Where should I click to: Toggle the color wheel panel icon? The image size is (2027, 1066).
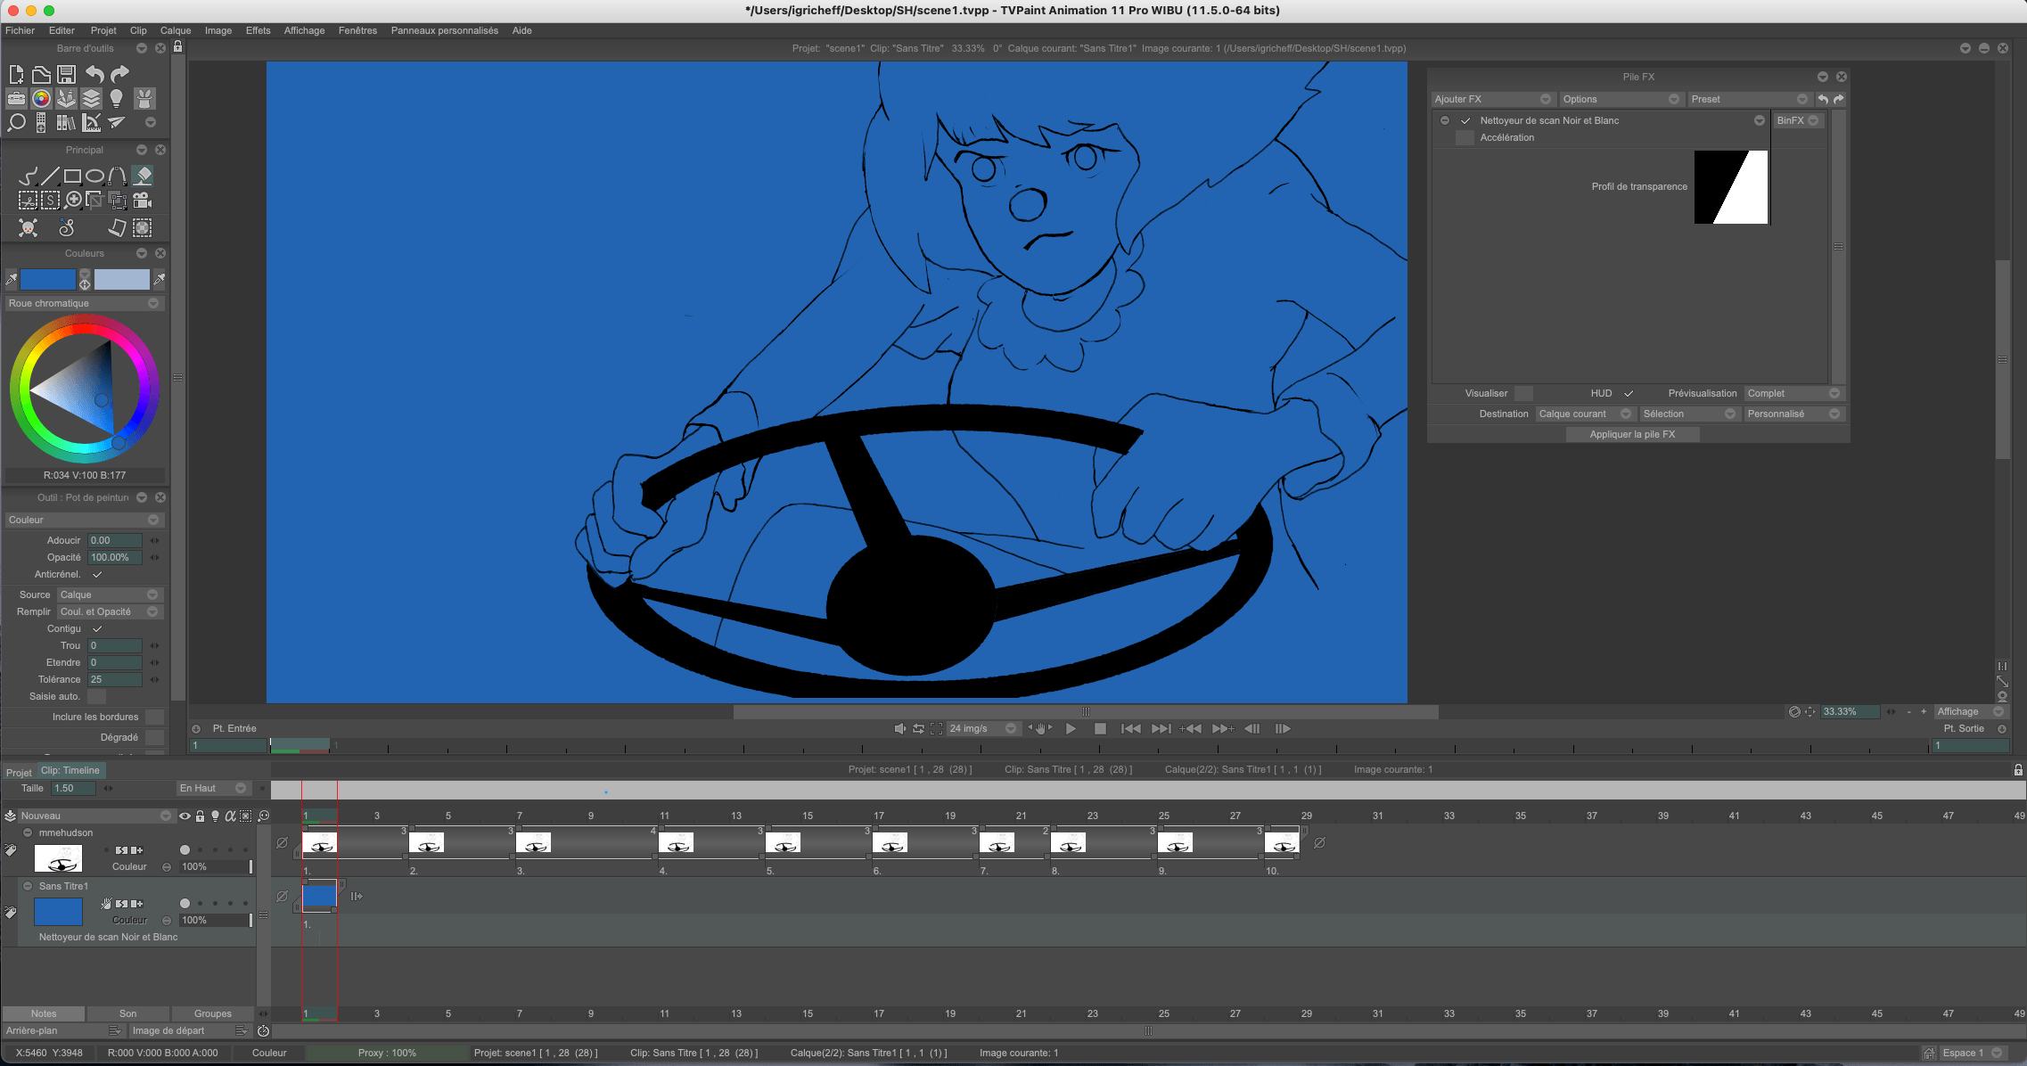[x=41, y=98]
